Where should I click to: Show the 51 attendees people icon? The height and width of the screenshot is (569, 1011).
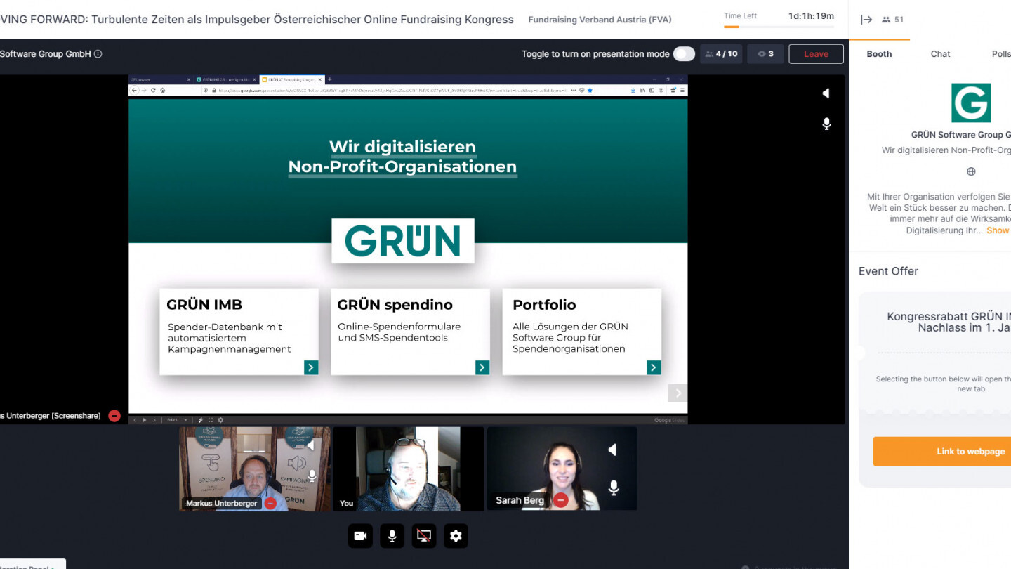[886, 20]
